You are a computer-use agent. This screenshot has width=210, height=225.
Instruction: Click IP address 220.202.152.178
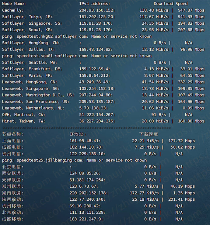tap(89, 193)
